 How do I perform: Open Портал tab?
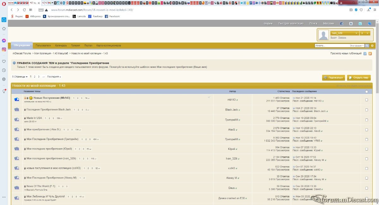point(88,45)
